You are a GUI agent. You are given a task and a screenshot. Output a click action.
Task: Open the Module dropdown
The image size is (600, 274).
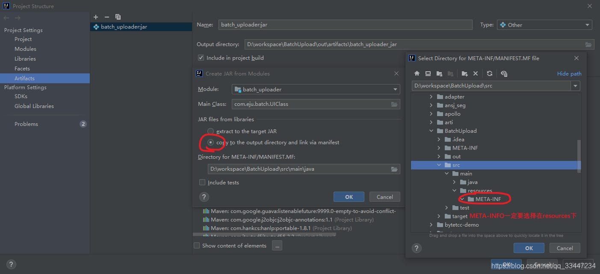pos(316,89)
